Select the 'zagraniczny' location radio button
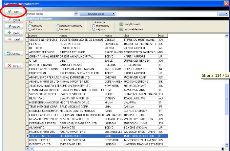230x151 pixels. 93,26
